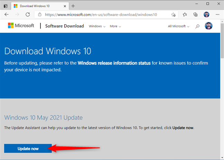Open the Favorites list

tap(185, 15)
